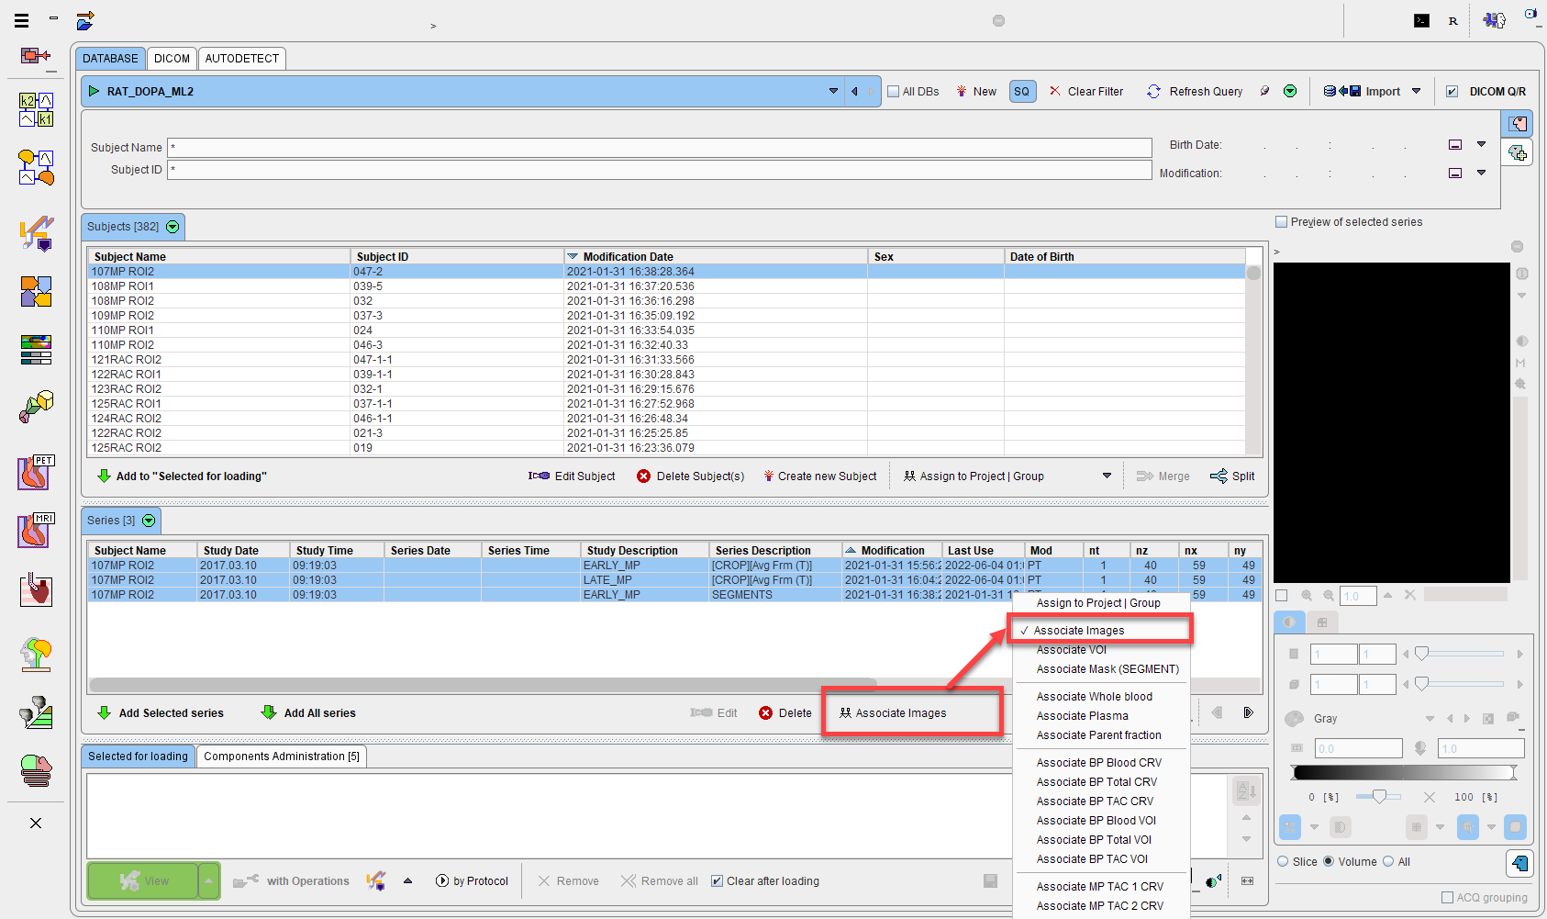Open the Assign to Project | Group dropdown arrow

coord(1107,476)
